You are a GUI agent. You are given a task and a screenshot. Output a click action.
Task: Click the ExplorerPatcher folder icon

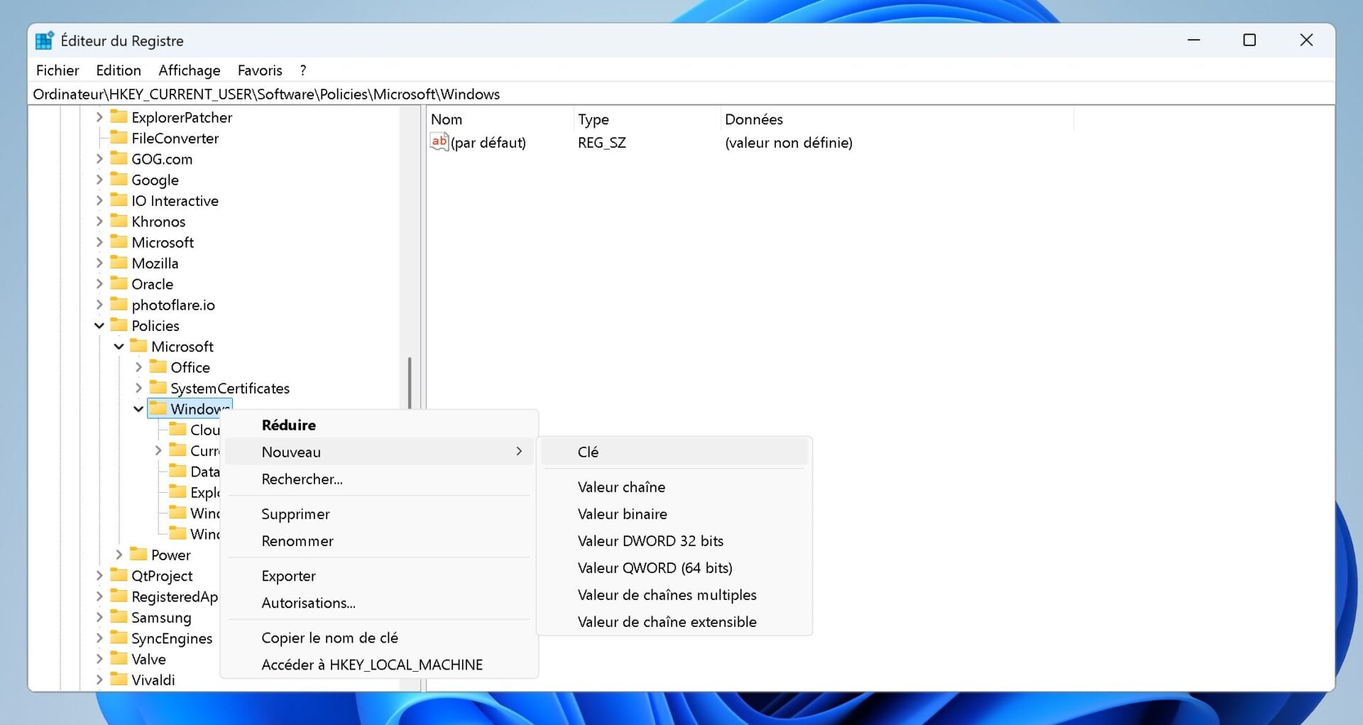(119, 116)
